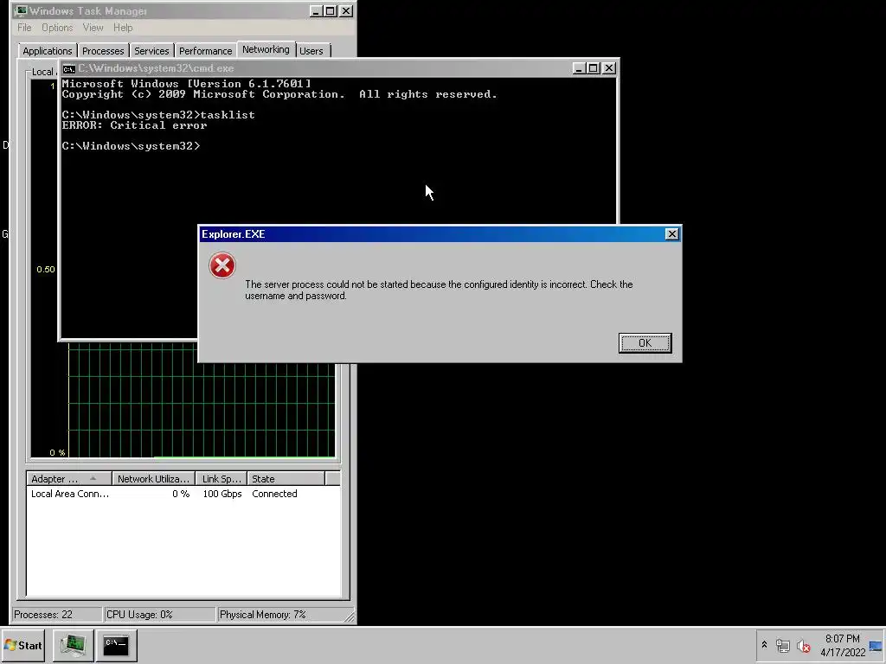Screen dimensions: 886x664
Task: Click the tasklist command line in cmd
Action: (158, 115)
